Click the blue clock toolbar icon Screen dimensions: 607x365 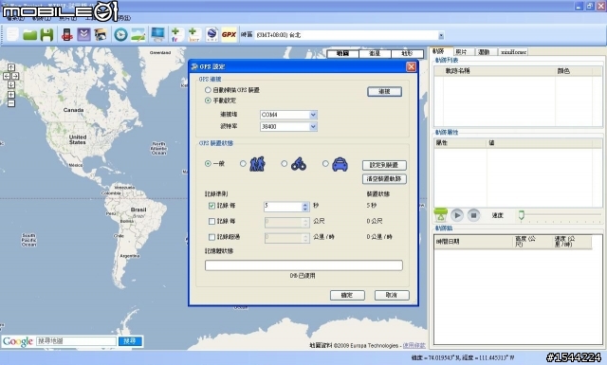(x=120, y=35)
